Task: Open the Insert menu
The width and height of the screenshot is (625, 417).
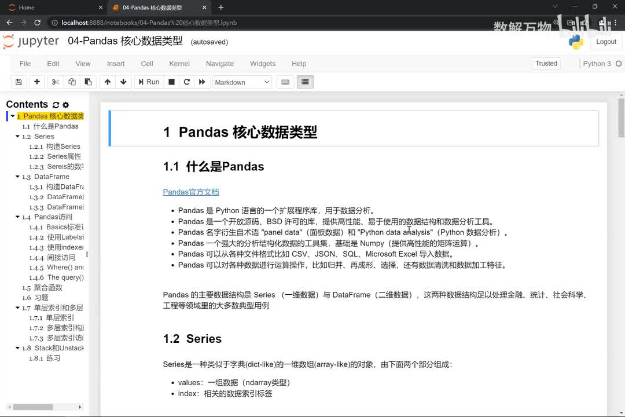Action: point(116,64)
